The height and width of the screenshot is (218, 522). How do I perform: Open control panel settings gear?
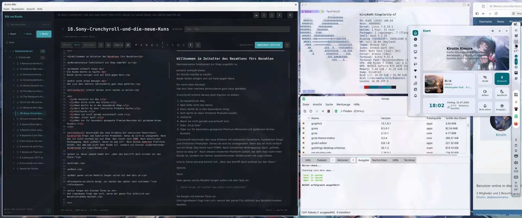tap(493, 31)
